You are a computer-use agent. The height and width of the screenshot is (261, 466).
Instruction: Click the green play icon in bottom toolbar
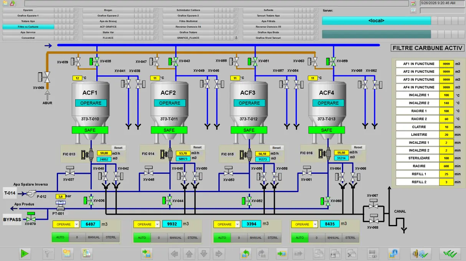pyautogui.click(x=25, y=253)
